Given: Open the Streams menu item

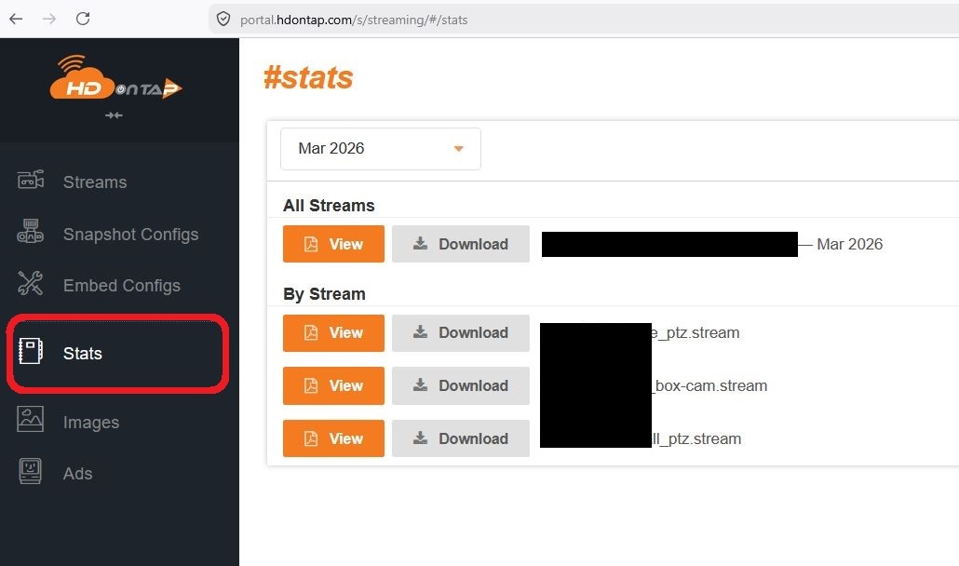Looking at the screenshot, I should tap(94, 182).
